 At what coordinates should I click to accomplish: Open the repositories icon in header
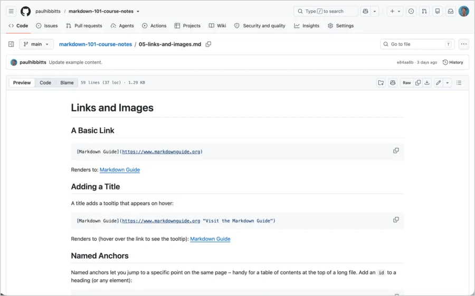pyautogui.click(x=438, y=11)
